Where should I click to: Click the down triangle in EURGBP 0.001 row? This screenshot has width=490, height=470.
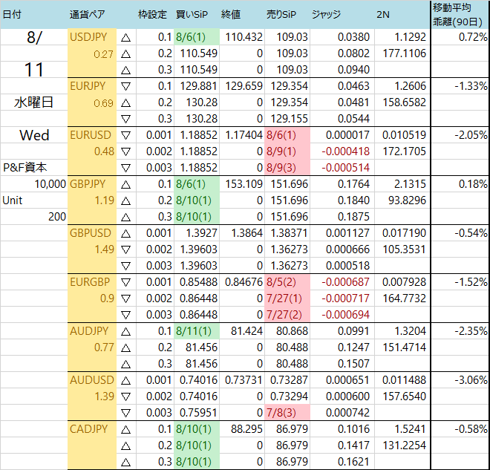(125, 282)
